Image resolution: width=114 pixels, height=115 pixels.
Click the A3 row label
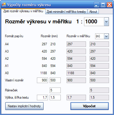coord(7,51)
